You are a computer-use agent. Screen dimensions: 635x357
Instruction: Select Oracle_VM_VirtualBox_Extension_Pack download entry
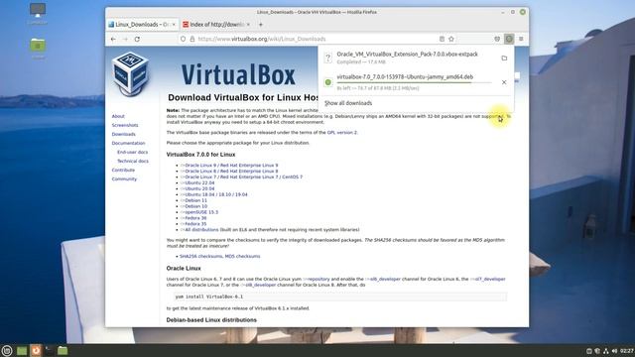point(408,58)
